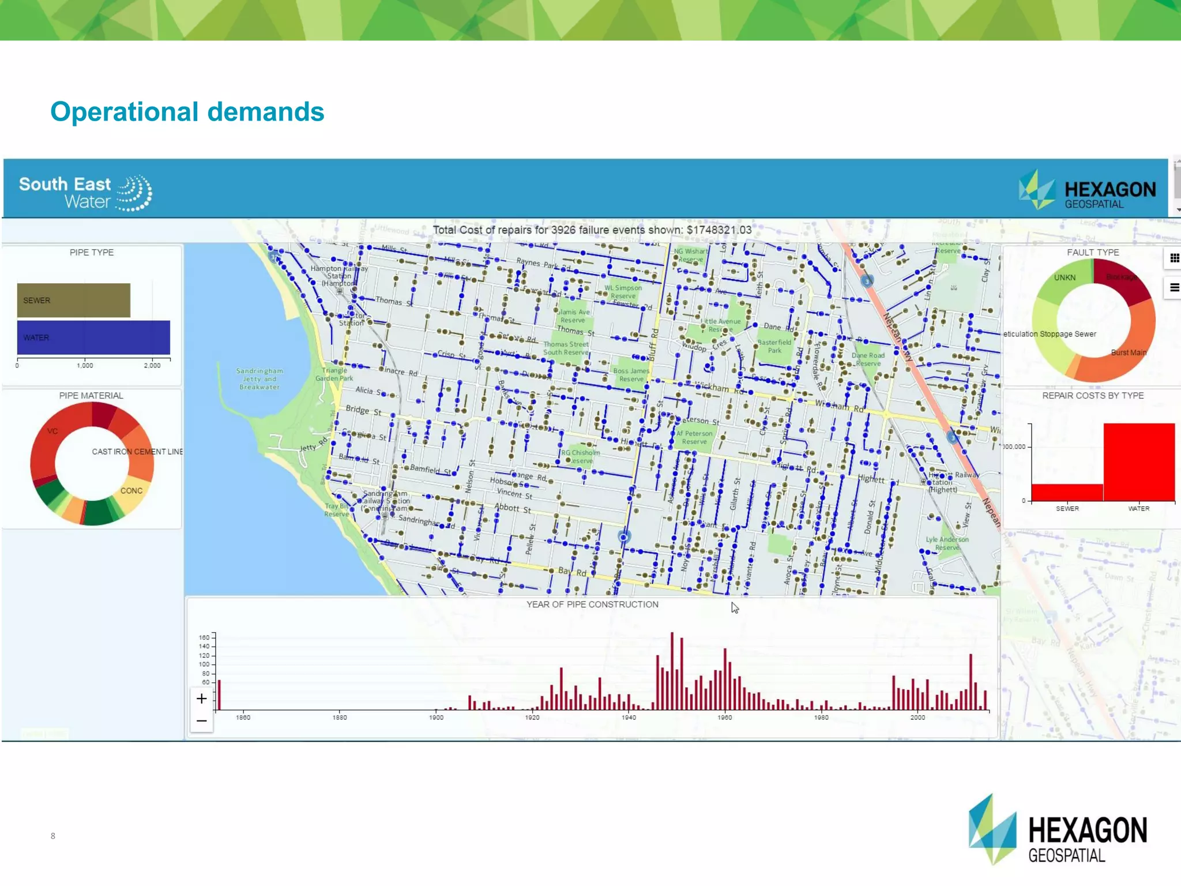
Task: Click the South East Water logo
Action: 85,193
